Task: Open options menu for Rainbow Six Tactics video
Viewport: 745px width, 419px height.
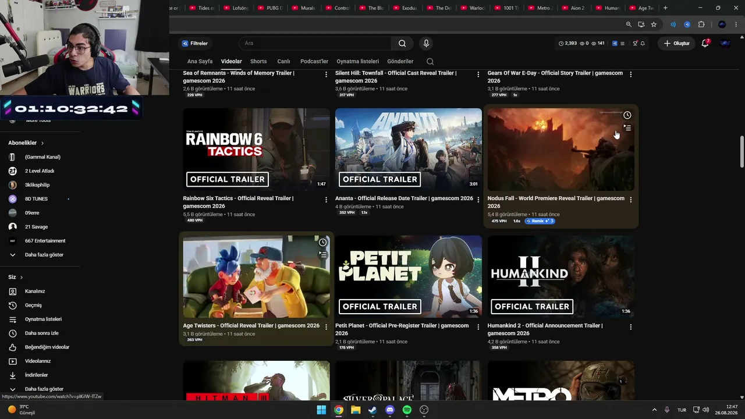Action: (x=326, y=200)
